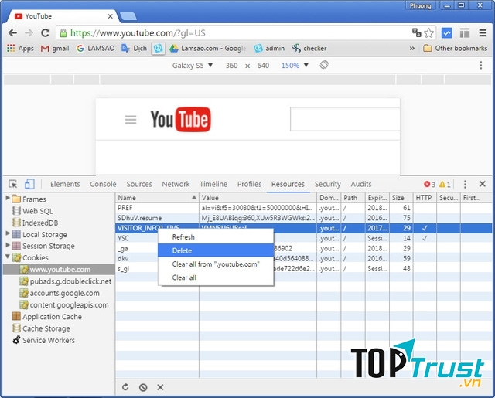
Task: Open the gmail bookmark
Action: (x=55, y=48)
